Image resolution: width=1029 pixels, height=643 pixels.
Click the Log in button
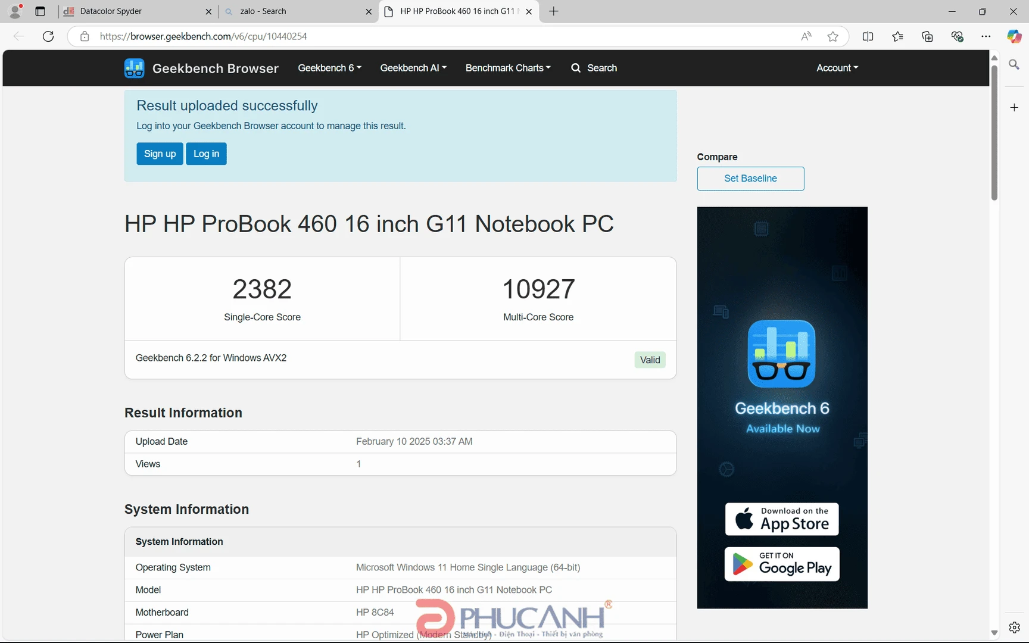click(x=206, y=154)
